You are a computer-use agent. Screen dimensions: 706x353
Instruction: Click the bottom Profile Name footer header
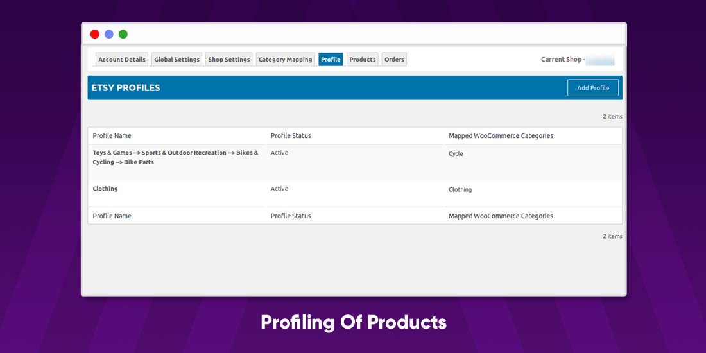pos(112,216)
